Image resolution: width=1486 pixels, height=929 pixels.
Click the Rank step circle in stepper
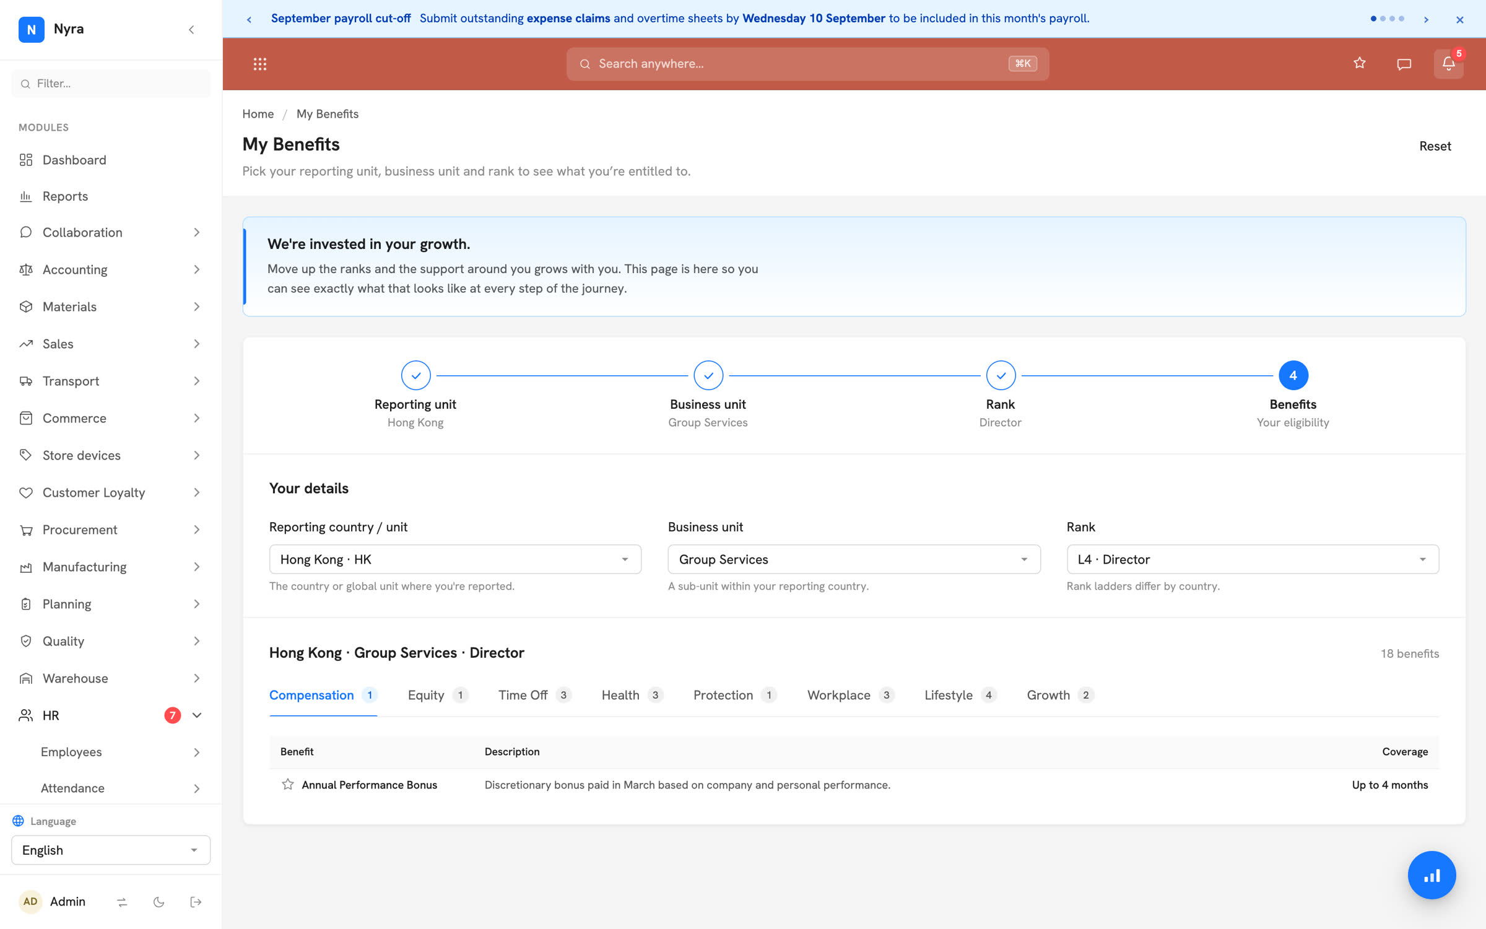click(1001, 375)
